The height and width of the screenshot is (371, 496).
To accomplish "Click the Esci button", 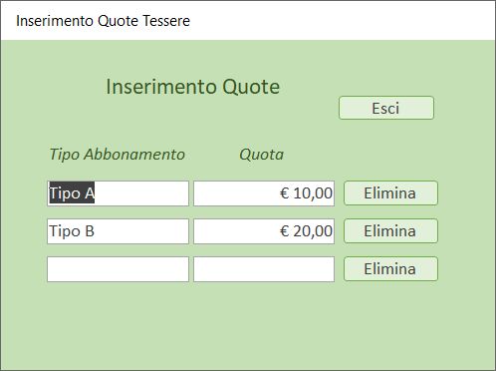I will point(386,108).
